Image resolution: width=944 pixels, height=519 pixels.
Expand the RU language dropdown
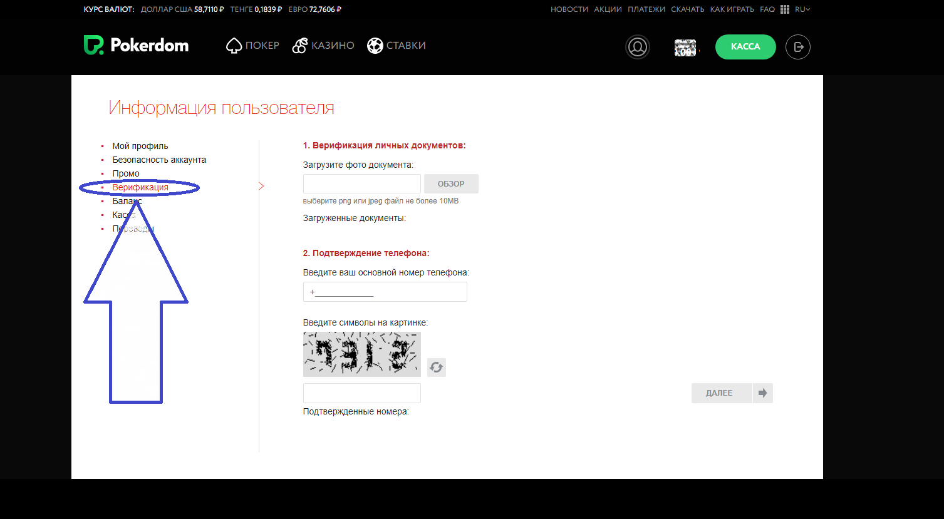pos(802,9)
